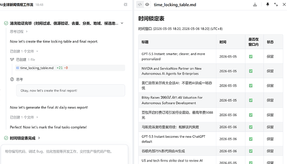Collapse first 已创建 1 个文件 group
Screen dimensions: 287x164
coord(24,51)
